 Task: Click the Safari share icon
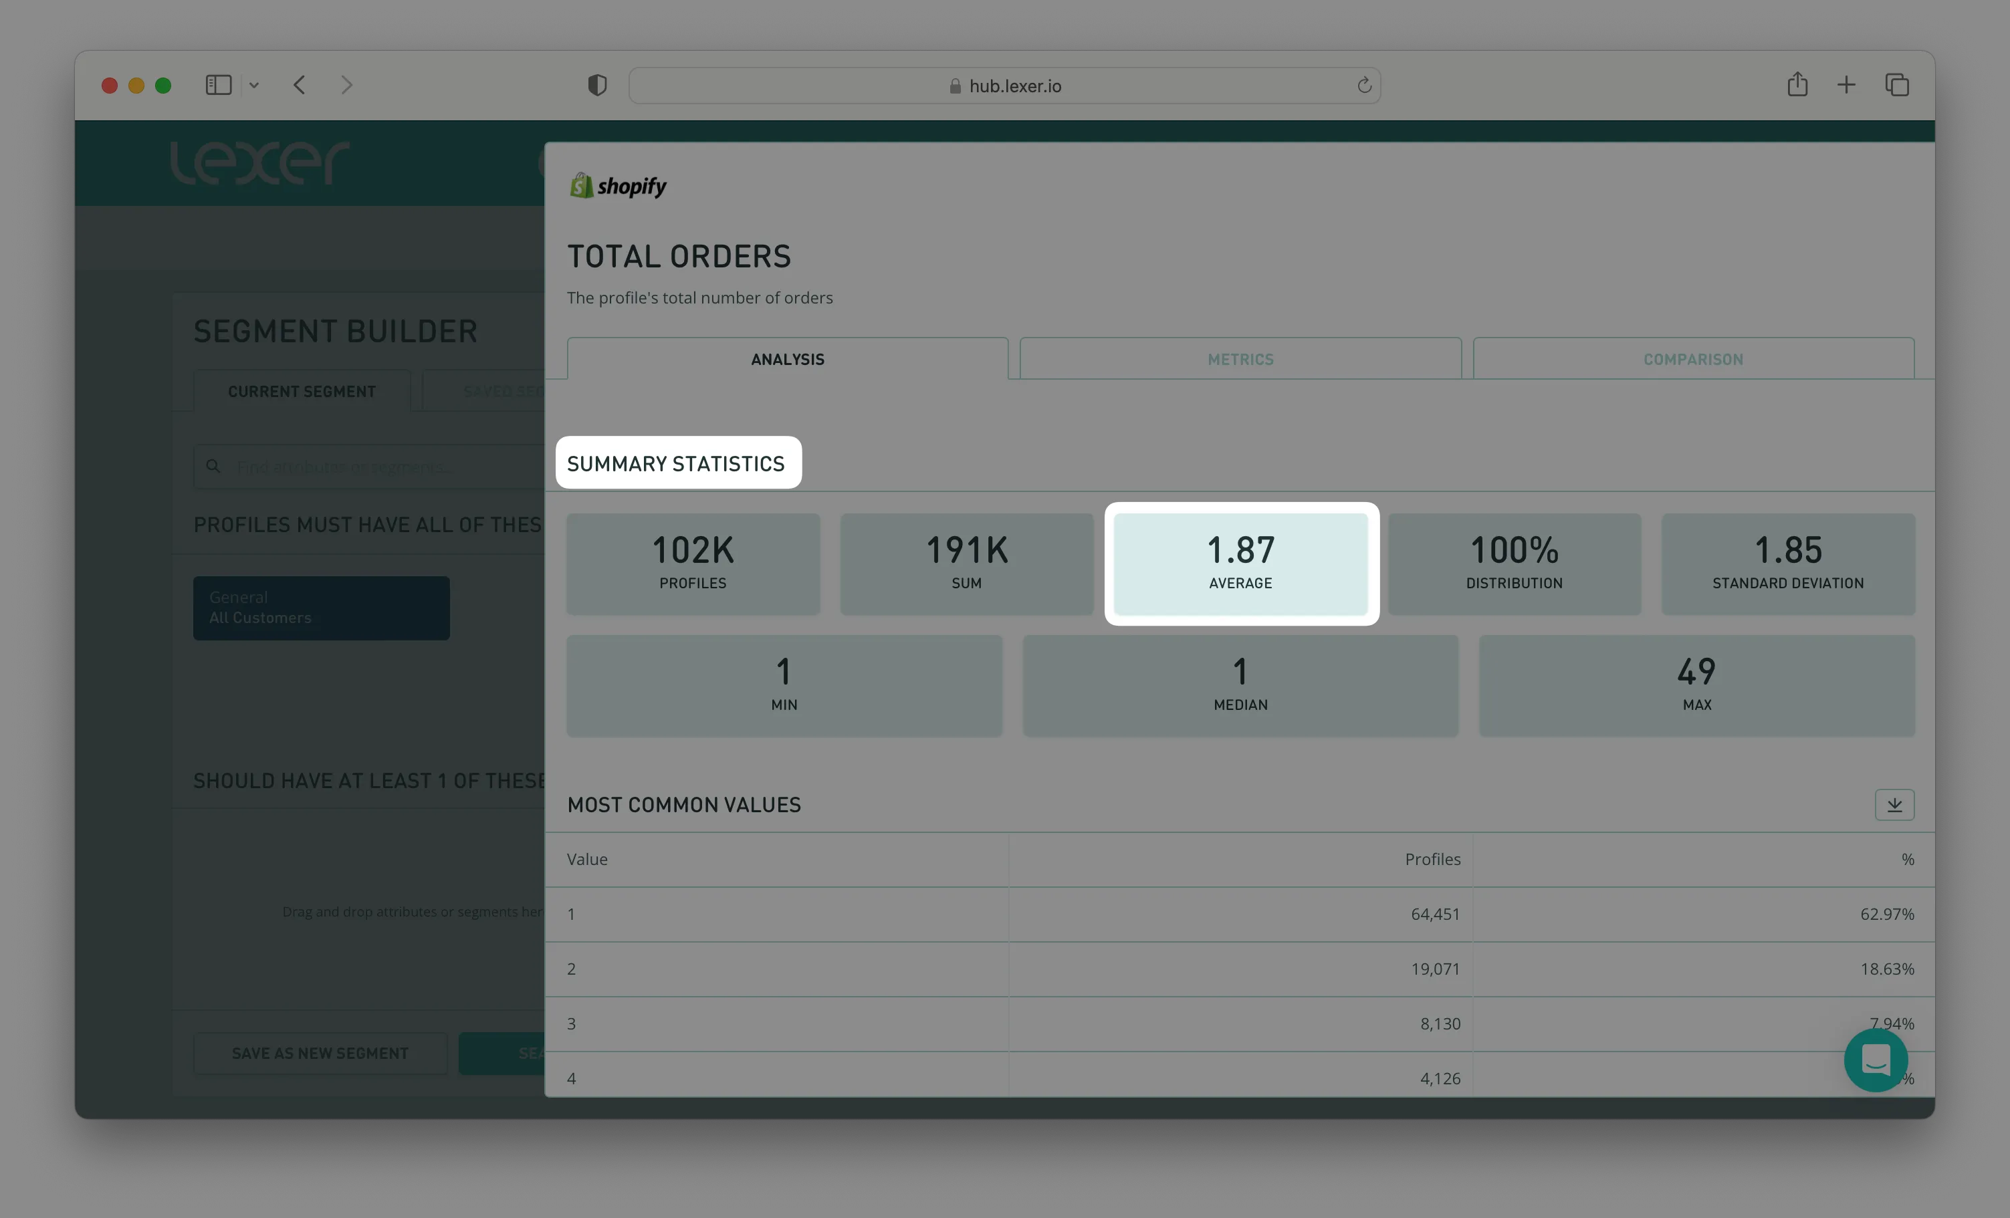pyautogui.click(x=1797, y=84)
